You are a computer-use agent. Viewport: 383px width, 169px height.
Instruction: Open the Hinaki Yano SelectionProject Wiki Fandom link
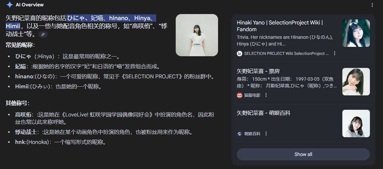(x=280, y=26)
